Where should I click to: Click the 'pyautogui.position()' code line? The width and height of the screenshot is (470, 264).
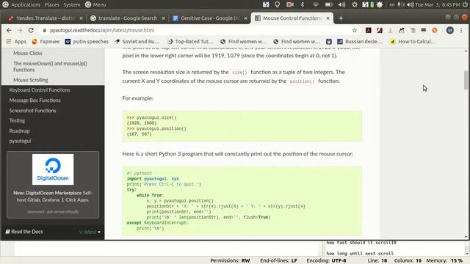156,129
